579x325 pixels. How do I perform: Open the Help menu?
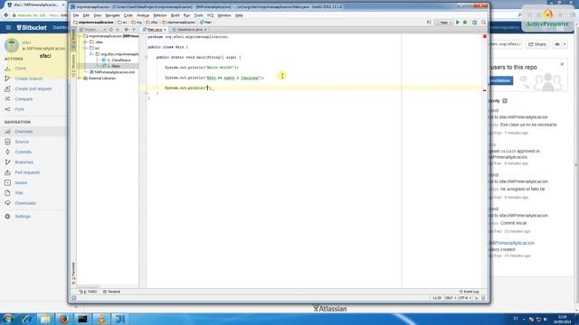[x=239, y=15]
